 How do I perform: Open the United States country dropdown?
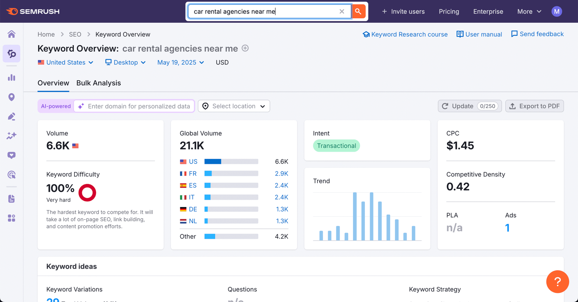point(65,62)
